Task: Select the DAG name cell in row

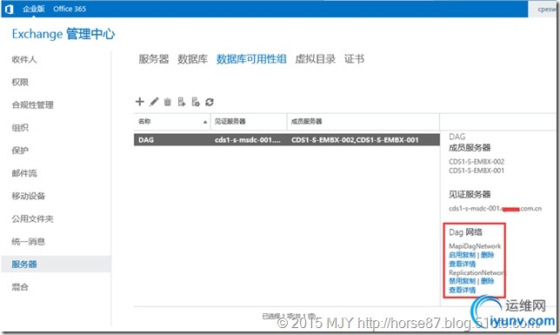Action: coord(146,140)
